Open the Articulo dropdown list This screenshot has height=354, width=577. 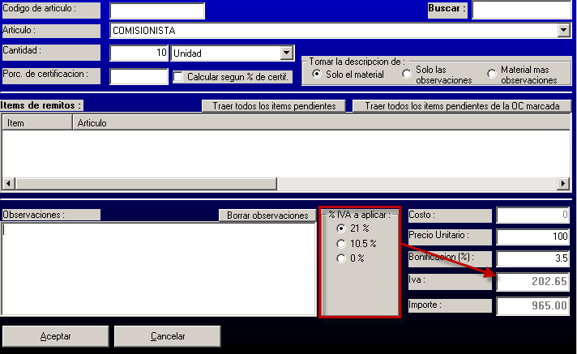click(x=564, y=31)
